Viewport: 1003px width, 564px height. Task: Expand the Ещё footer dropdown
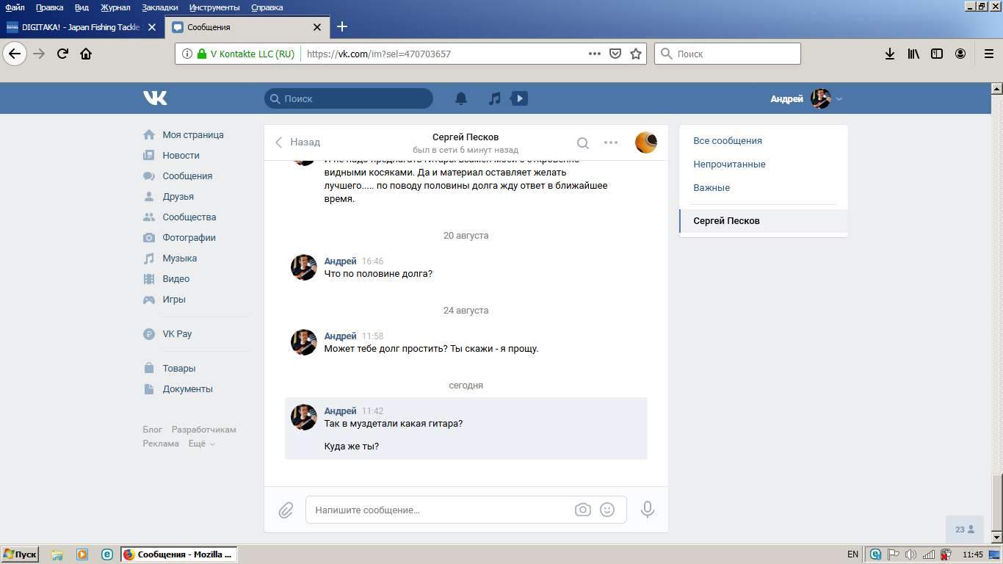click(201, 444)
